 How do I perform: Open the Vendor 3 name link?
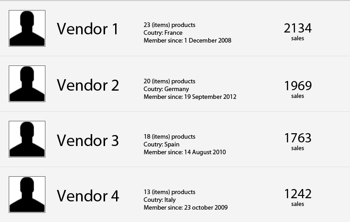(x=88, y=141)
